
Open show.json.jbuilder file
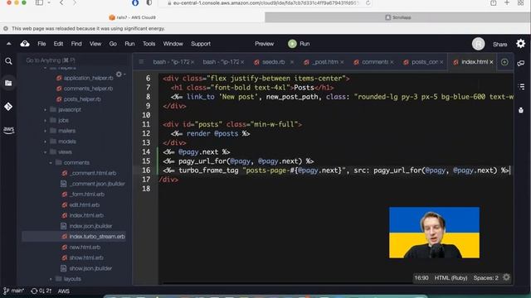point(90,268)
